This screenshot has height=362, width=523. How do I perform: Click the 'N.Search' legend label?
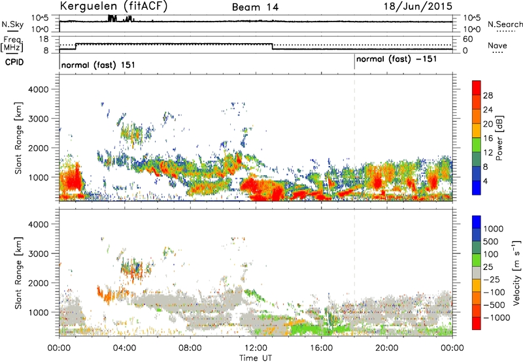pyautogui.click(x=505, y=24)
